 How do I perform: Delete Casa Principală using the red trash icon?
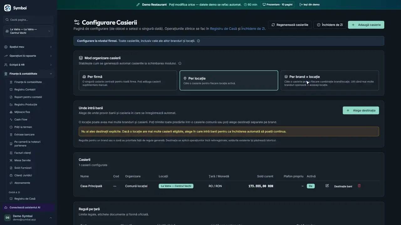[x=359, y=186]
